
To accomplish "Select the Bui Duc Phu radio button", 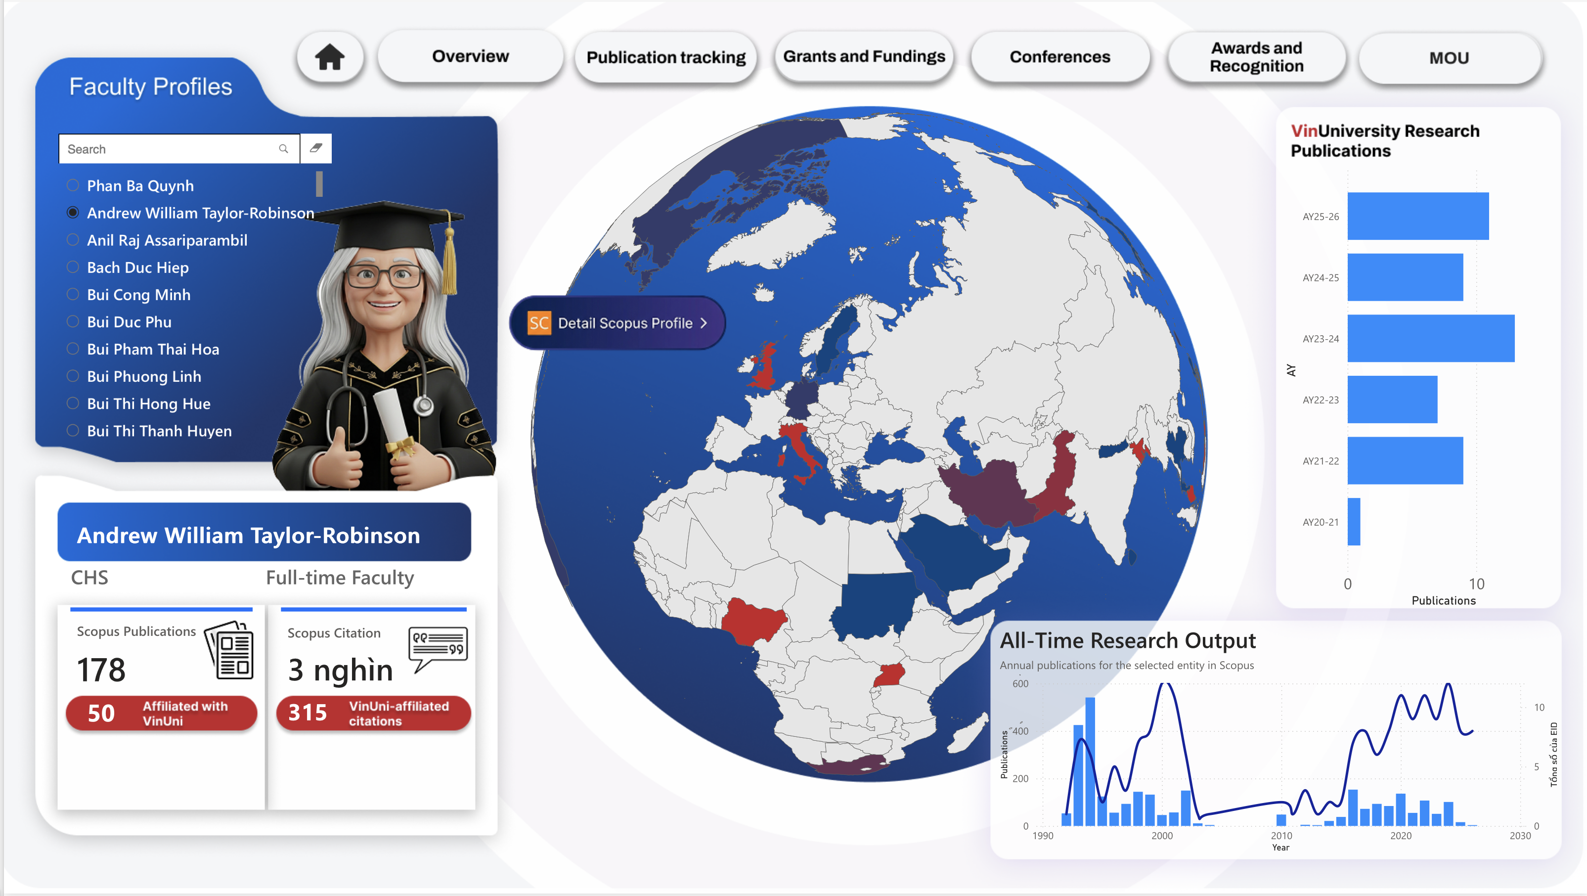I will [x=73, y=321].
